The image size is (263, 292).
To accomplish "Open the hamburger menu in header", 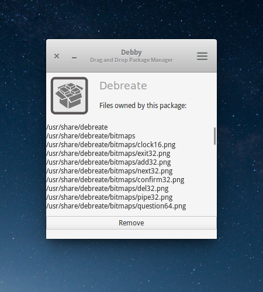I will 202,56.
